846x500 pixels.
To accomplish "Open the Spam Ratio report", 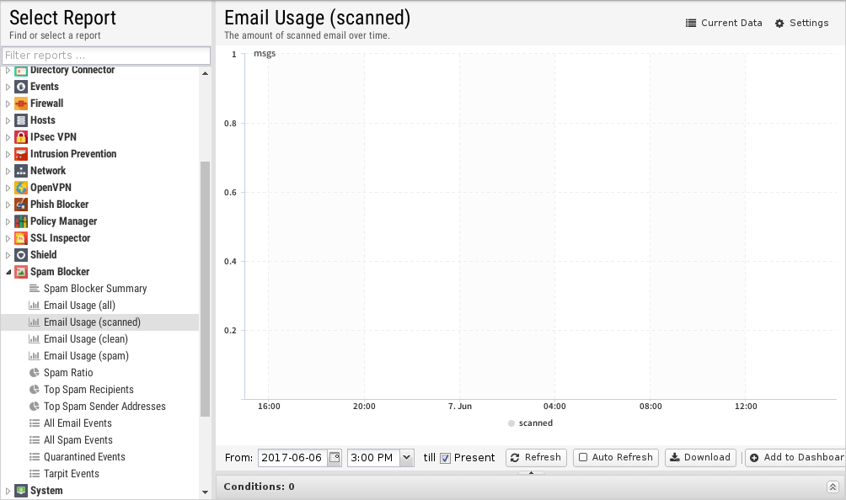I will click(68, 373).
